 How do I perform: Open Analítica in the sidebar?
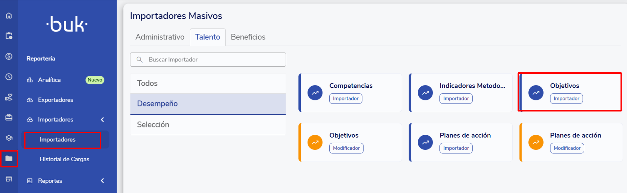point(49,80)
